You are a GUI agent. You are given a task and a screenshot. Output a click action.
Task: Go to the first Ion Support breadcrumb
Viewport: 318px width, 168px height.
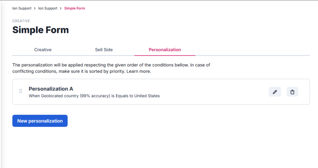[22, 8]
